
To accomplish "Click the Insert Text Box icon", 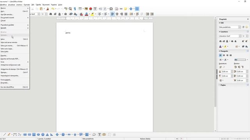I will pyautogui.click(x=95, y=9).
